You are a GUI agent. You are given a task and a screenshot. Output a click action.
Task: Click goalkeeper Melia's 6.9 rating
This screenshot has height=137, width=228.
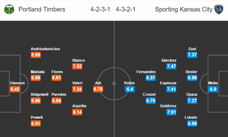pyautogui.click(x=213, y=89)
